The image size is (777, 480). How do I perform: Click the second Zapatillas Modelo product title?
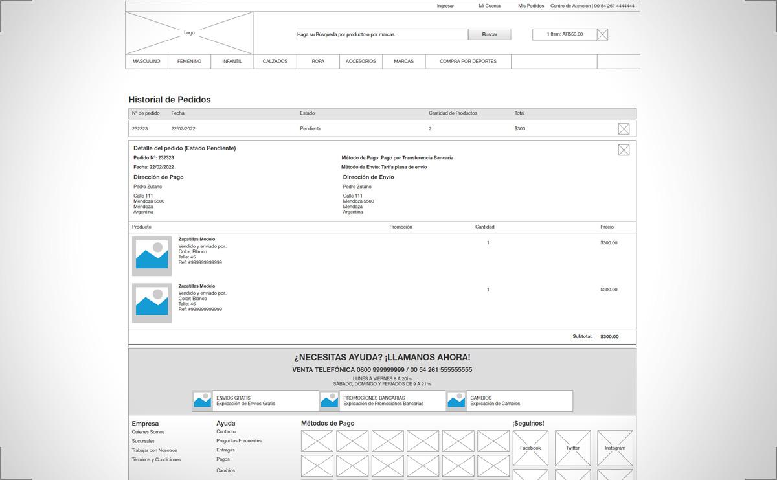197,286
